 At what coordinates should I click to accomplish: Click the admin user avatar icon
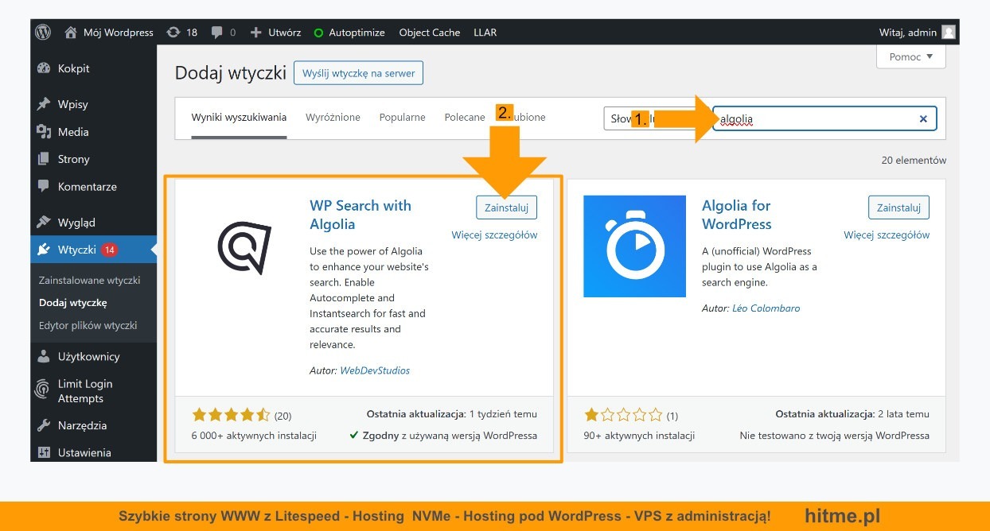pyautogui.click(x=948, y=33)
